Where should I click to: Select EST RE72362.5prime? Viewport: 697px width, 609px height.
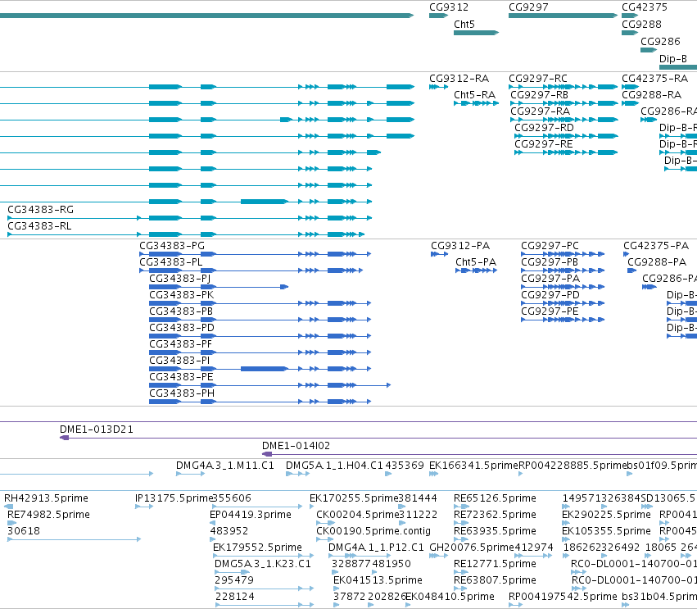[x=461, y=523]
